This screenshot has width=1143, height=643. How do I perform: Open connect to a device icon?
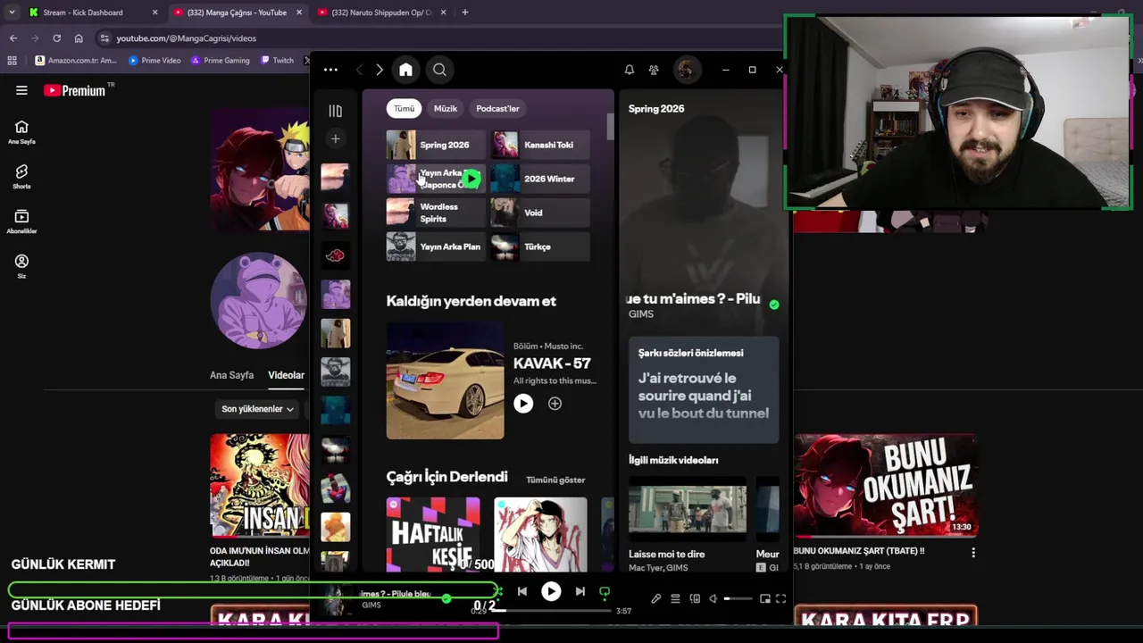point(695,598)
